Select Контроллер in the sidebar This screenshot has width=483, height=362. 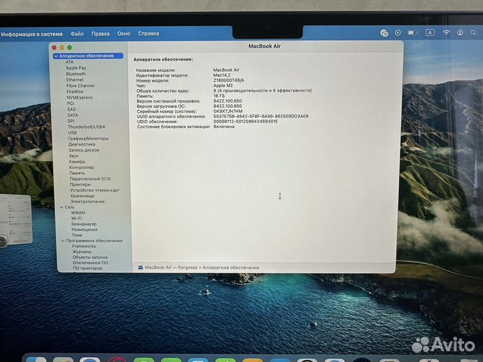82,167
